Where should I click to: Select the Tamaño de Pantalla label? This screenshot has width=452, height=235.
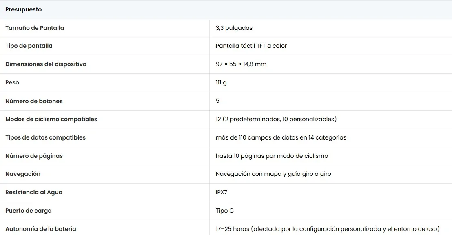[x=35, y=28]
